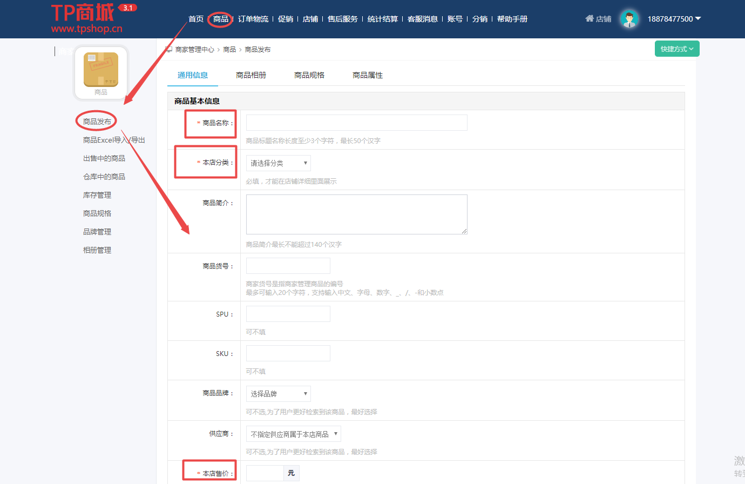Click the TP商城 logo
This screenshot has height=484, width=745.
click(86, 18)
